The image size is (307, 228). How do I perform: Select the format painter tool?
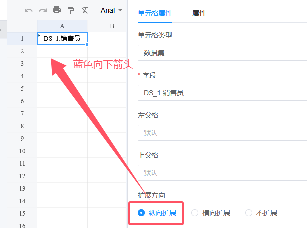[71, 10]
